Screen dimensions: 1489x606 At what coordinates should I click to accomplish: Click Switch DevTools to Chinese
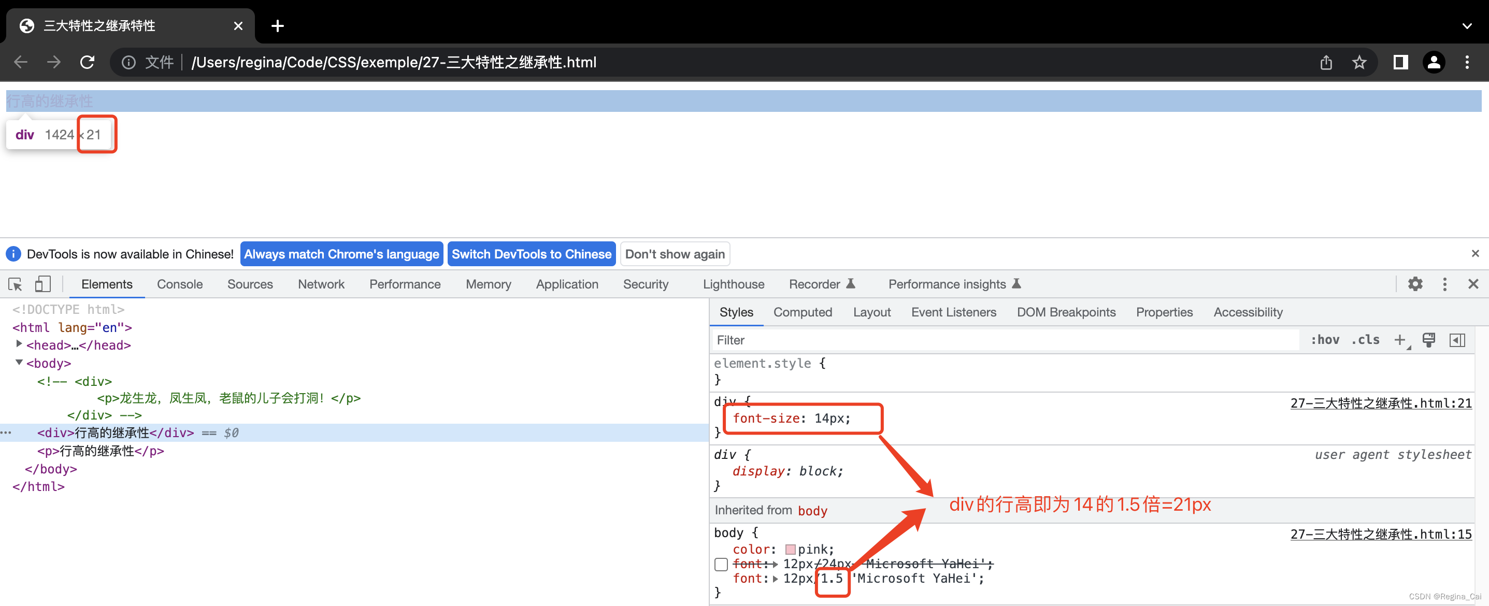531,254
